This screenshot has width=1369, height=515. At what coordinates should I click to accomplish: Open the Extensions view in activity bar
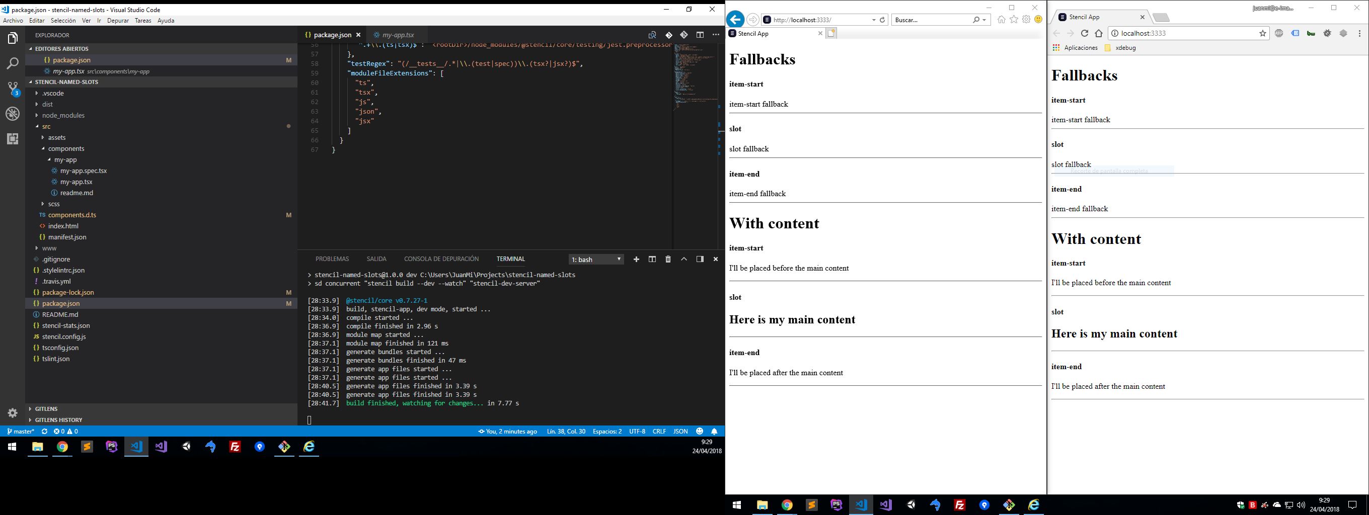[12, 139]
